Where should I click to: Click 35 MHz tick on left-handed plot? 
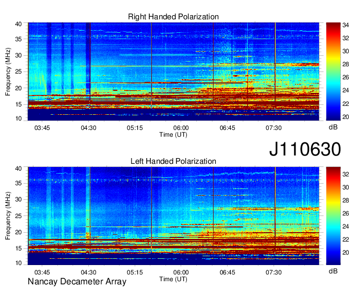point(18,183)
